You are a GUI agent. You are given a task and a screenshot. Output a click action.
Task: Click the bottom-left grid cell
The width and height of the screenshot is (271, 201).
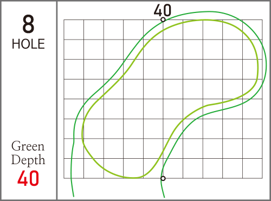click(x=74, y=168)
